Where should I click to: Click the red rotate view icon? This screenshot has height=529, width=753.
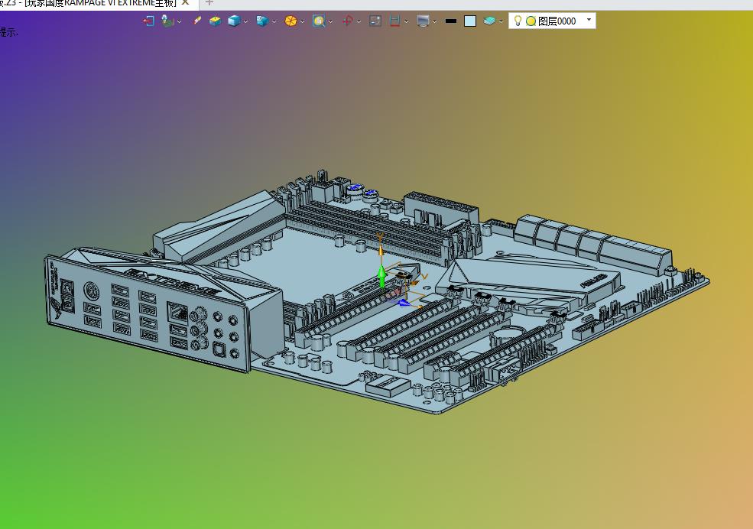(347, 21)
